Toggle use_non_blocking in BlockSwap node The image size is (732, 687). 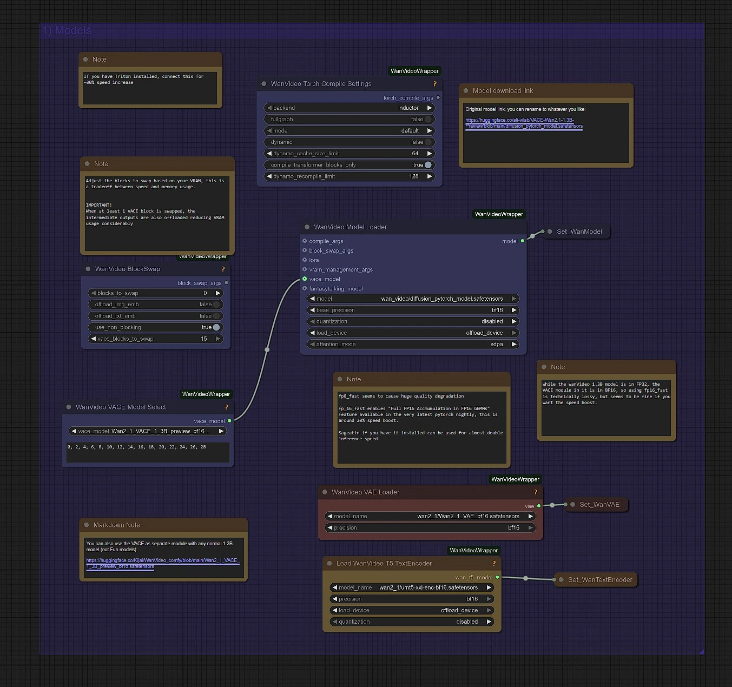216,327
